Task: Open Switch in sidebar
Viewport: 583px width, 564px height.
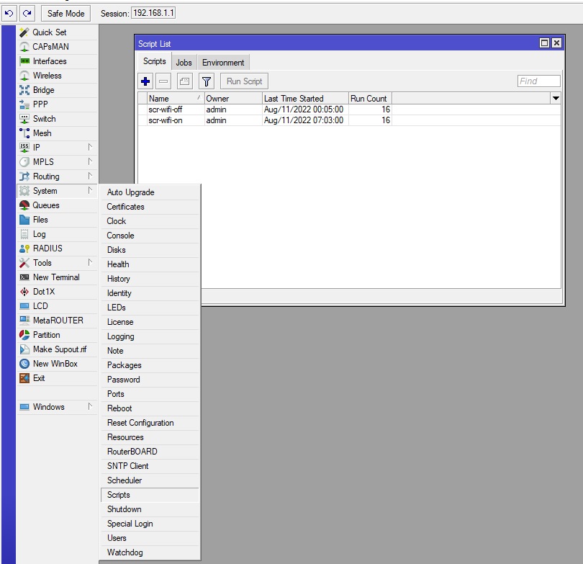Action: pyautogui.click(x=58, y=119)
